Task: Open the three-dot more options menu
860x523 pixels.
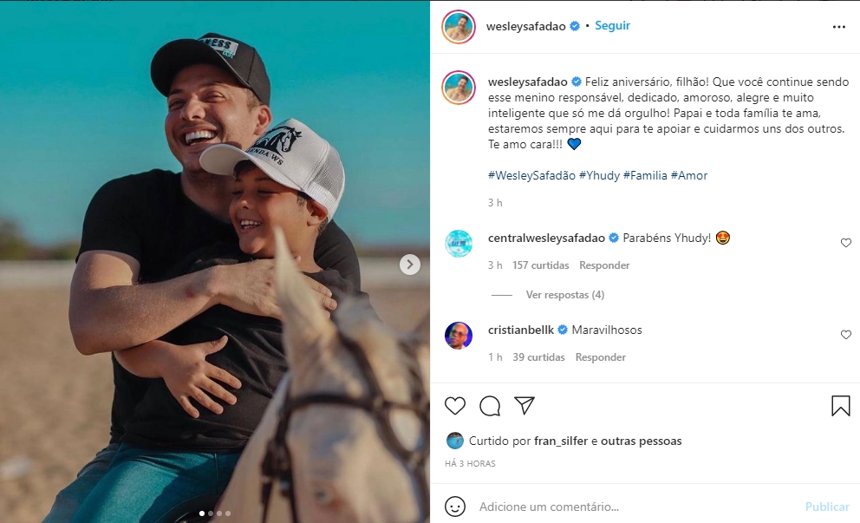Action: [x=838, y=27]
